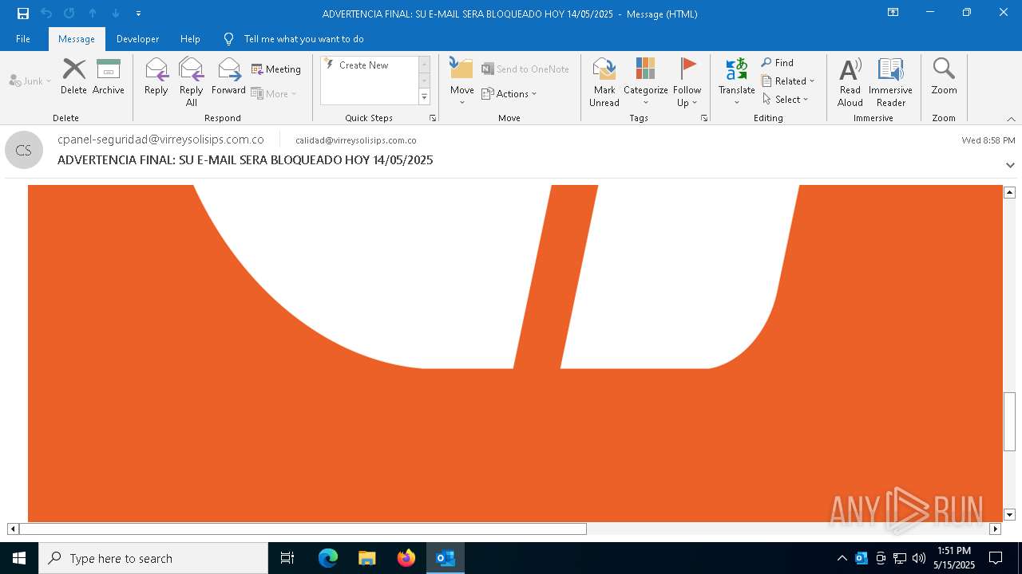Click the Zoom magnifier button
The height and width of the screenshot is (574, 1022).
(x=944, y=77)
